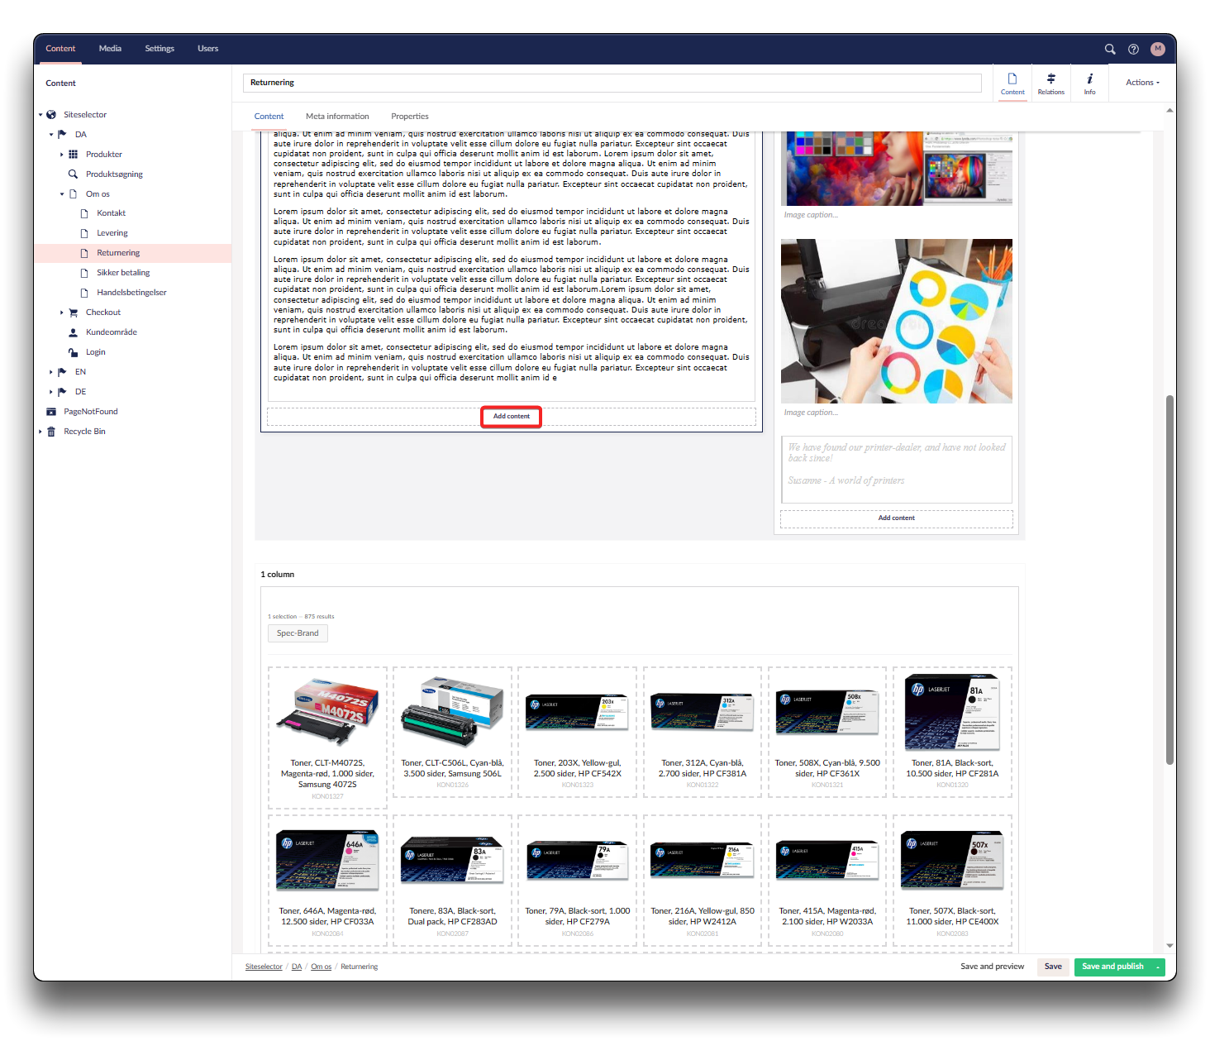
Task: Open Save and publish dropdown arrow
Action: (x=1158, y=967)
